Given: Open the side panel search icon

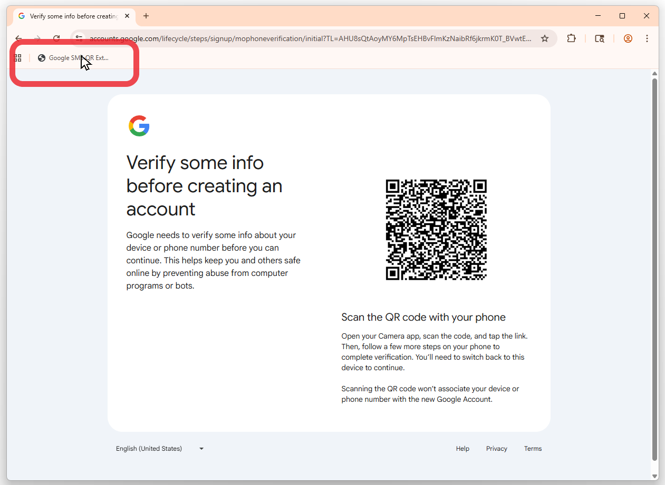Looking at the screenshot, I should [x=600, y=38].
